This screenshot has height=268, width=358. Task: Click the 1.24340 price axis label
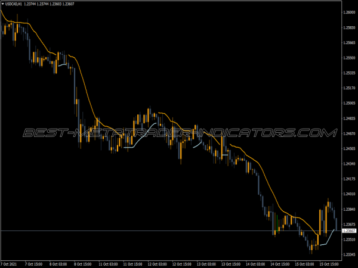click(x=349, y=164)
